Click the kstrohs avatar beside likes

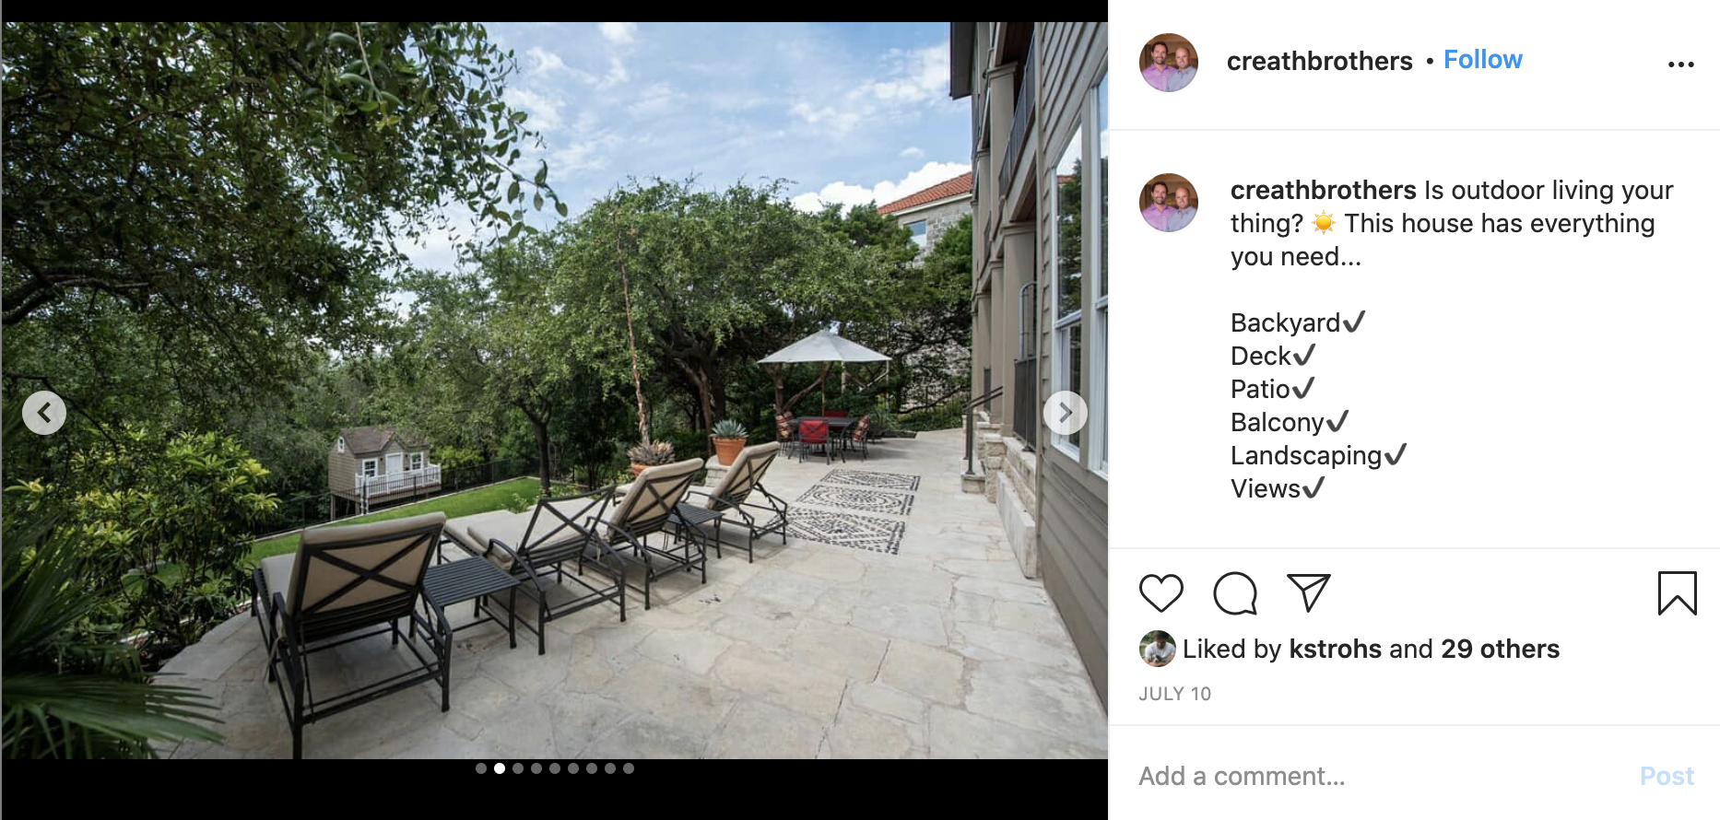click(x=1157, y=649)
